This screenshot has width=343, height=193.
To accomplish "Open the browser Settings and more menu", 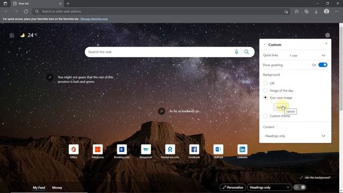I will pyautogui.click(x=337, y=11).
